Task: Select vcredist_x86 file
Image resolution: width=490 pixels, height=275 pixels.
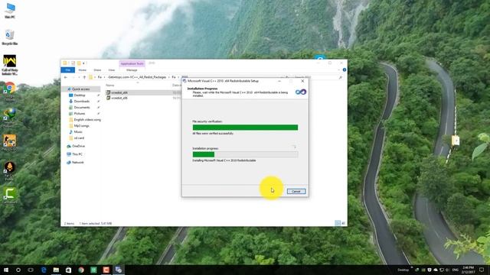Action: click(x=119, y=98)
